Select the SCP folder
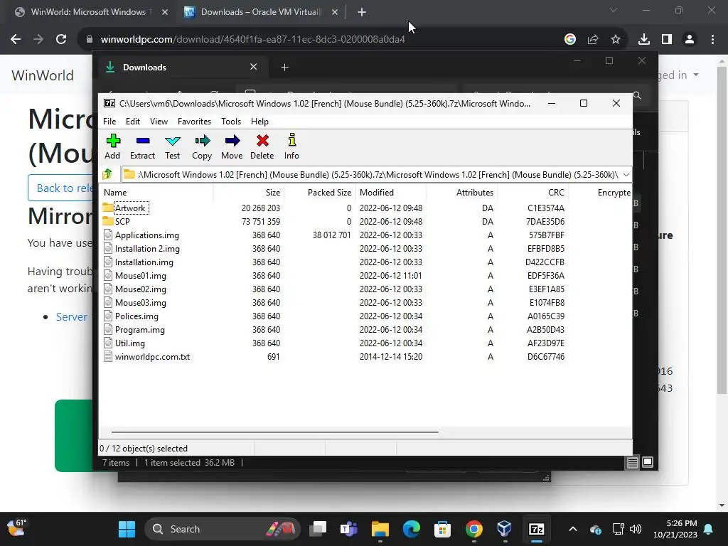The height and width of the screenshot is (546, 728). tap(122, 222)
